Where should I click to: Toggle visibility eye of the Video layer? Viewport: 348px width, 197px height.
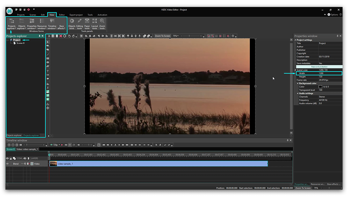pos(7,164)
